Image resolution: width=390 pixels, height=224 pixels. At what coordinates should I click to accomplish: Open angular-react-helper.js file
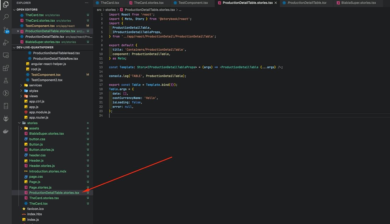click(x=48, y=64)
